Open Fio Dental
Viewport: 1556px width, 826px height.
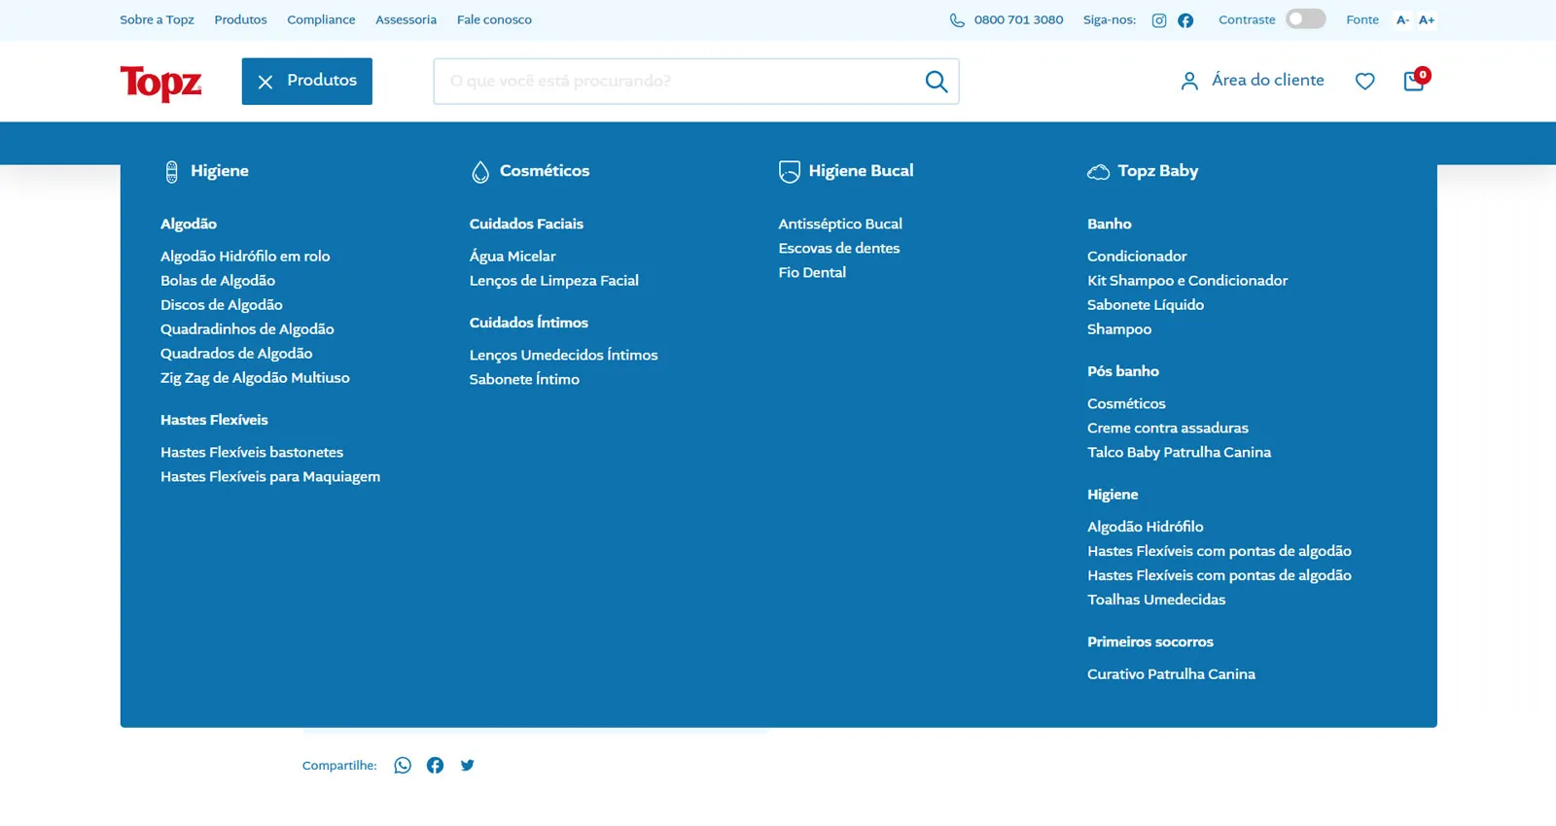(x=812, y=273)
